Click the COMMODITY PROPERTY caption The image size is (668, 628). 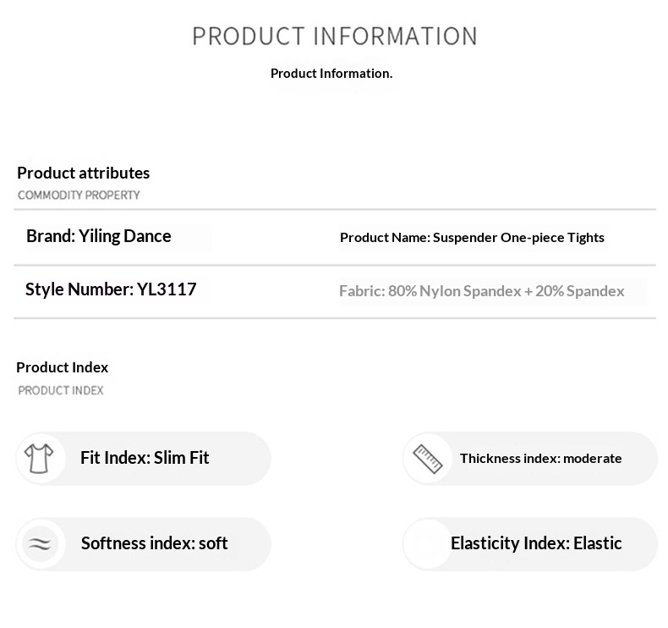(x=79, y=196)
